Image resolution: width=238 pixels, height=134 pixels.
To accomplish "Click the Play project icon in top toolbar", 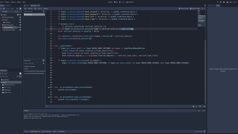I will coord(218,2).
